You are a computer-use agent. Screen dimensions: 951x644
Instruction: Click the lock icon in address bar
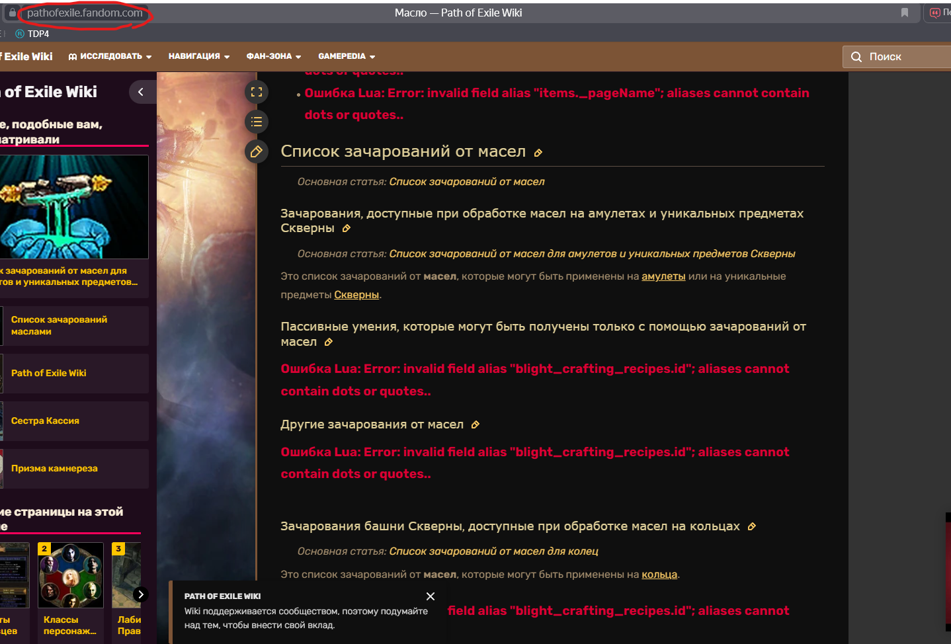pos(13,13)
